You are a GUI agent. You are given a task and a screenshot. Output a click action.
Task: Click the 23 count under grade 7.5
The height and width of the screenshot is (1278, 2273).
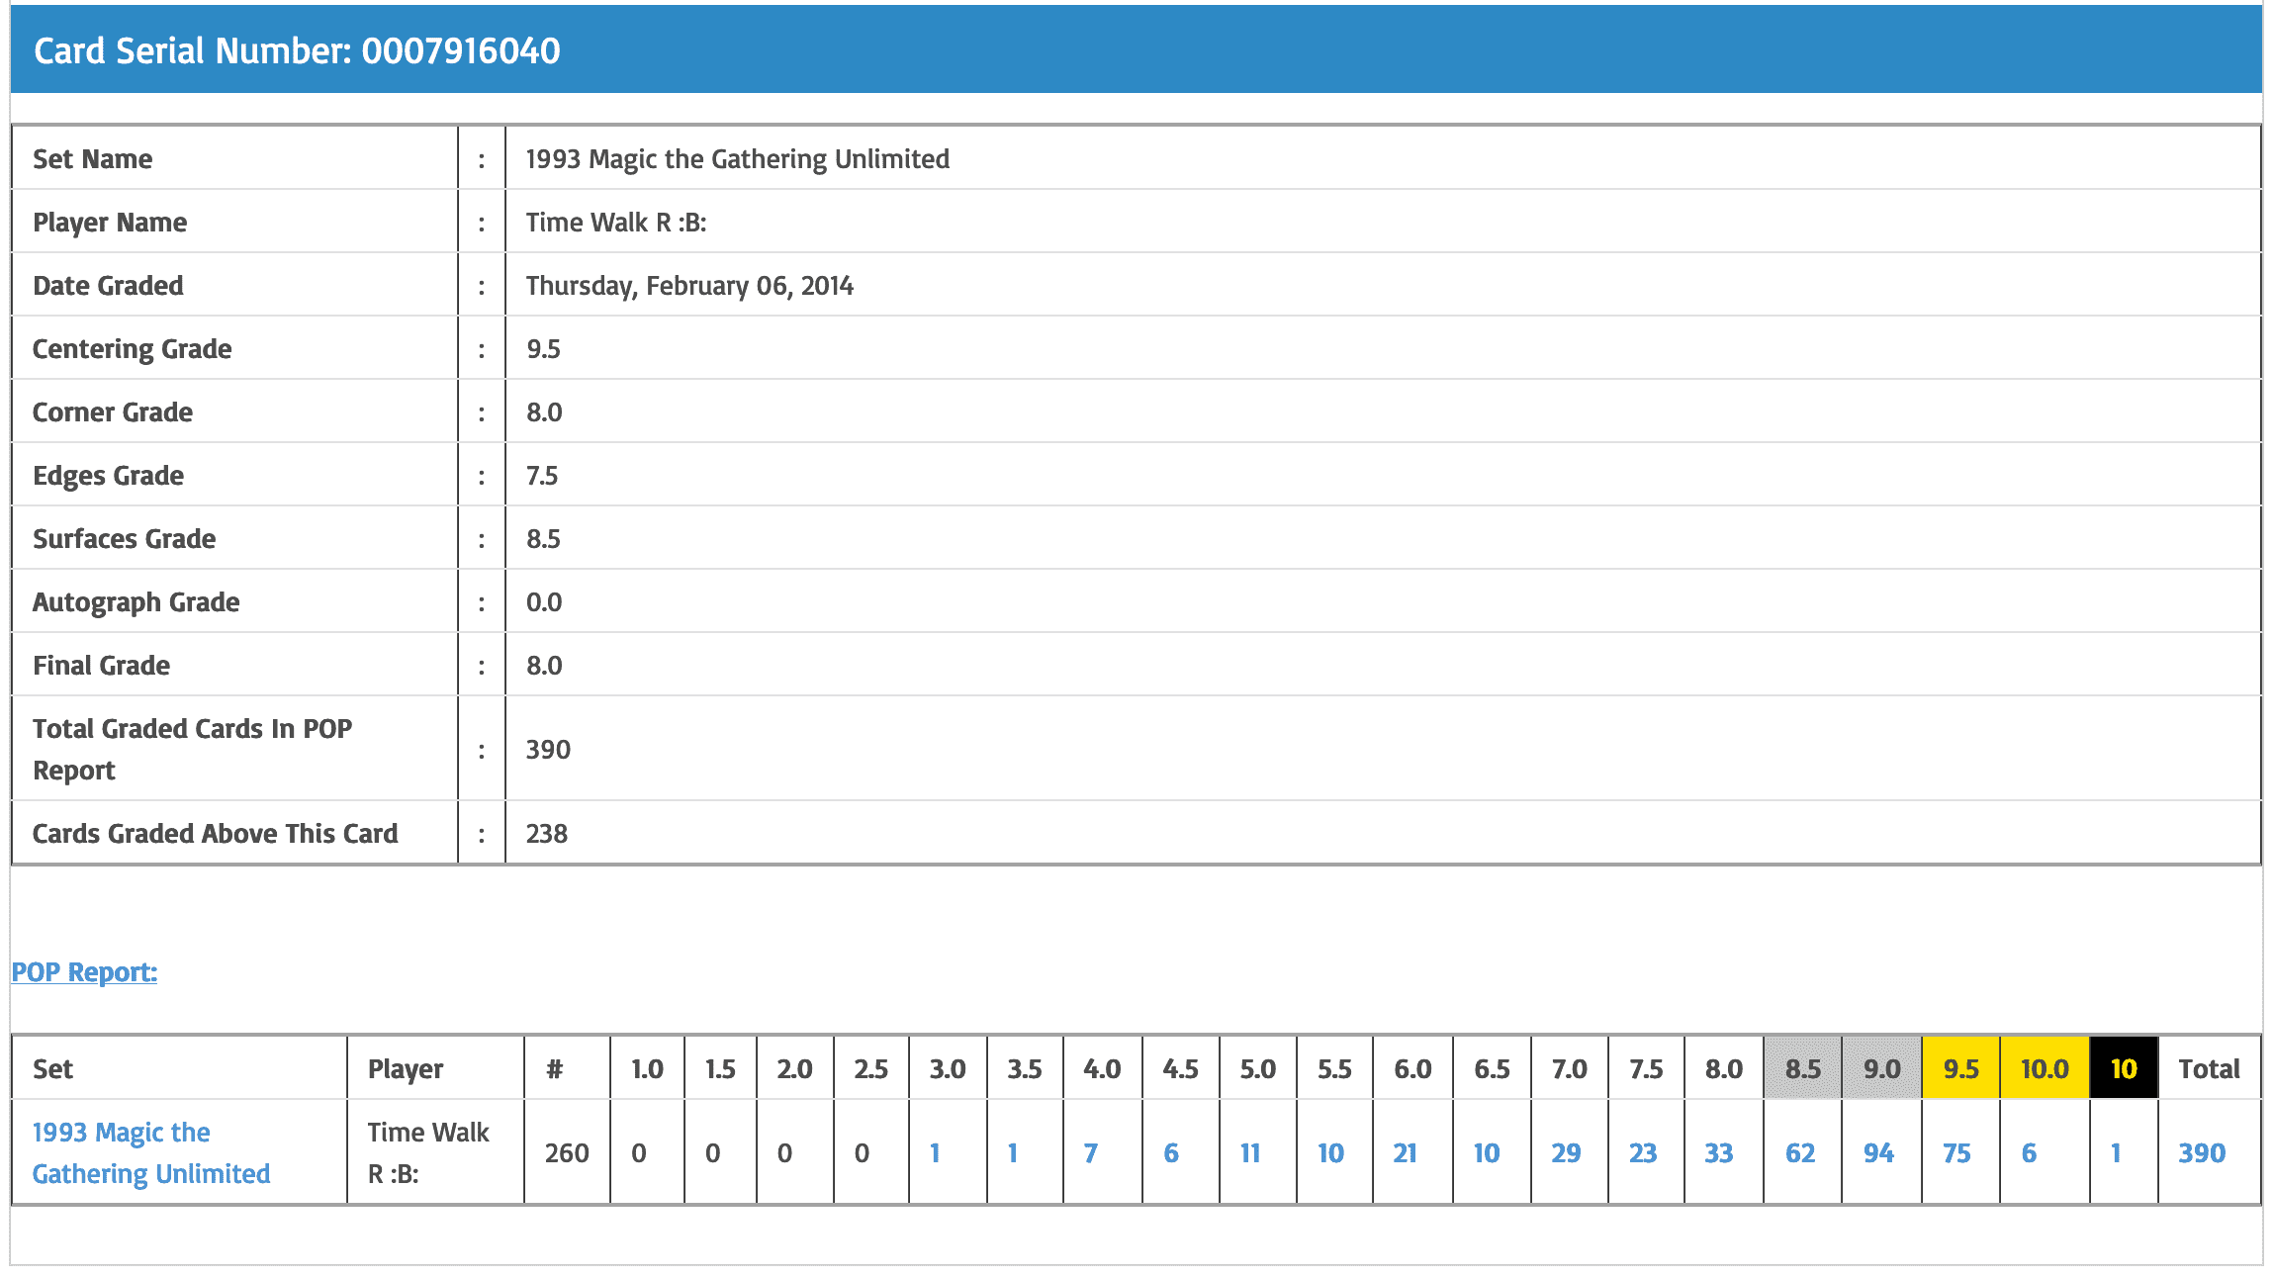pos(1643,1153)
